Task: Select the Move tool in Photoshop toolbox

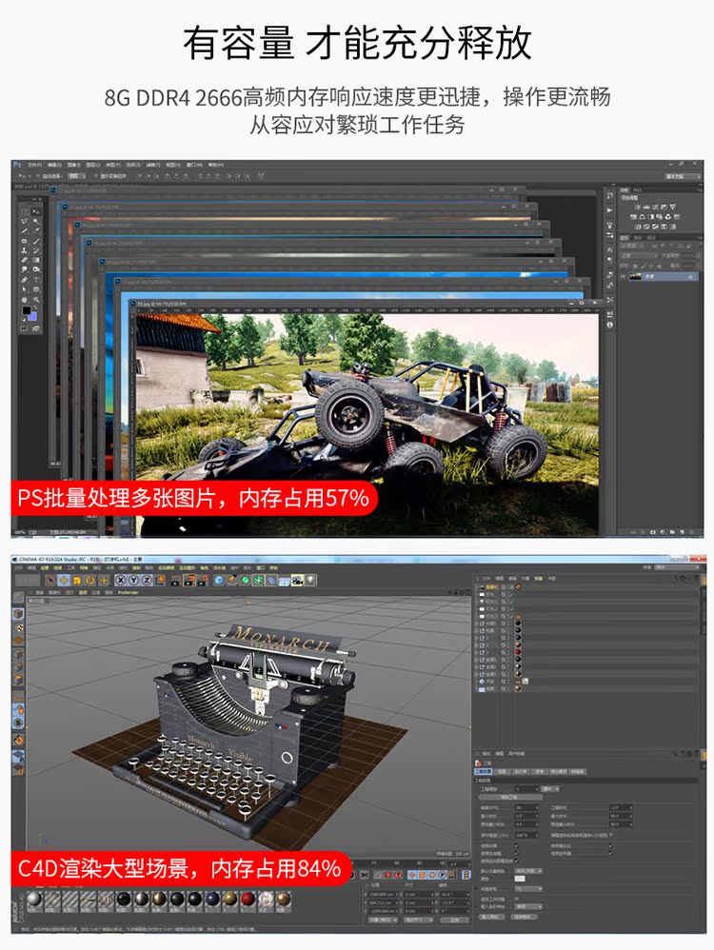Action: (36, 211)
